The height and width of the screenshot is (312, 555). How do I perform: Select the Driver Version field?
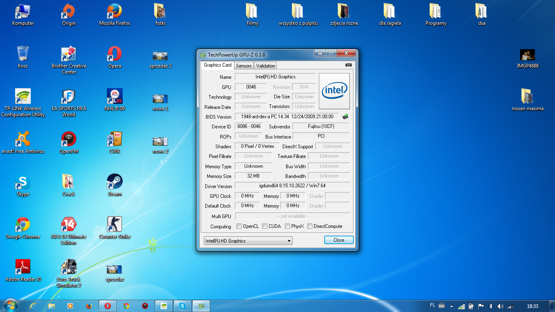pyautogui.click(x=293, y=186)
